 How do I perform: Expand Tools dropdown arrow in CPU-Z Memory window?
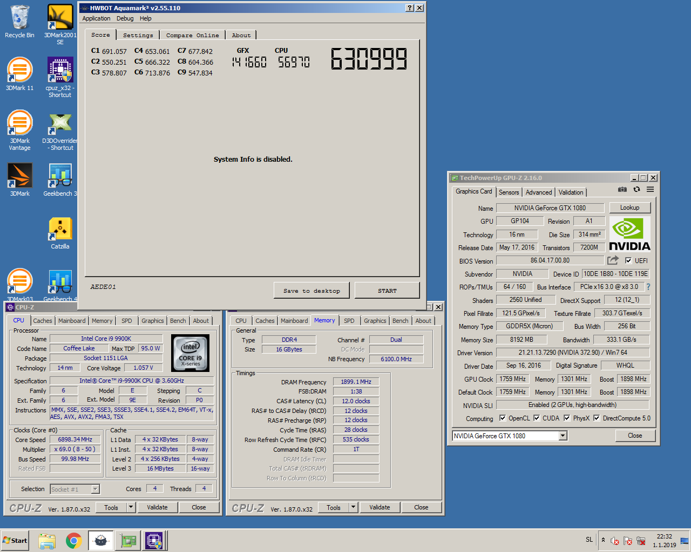353,507
